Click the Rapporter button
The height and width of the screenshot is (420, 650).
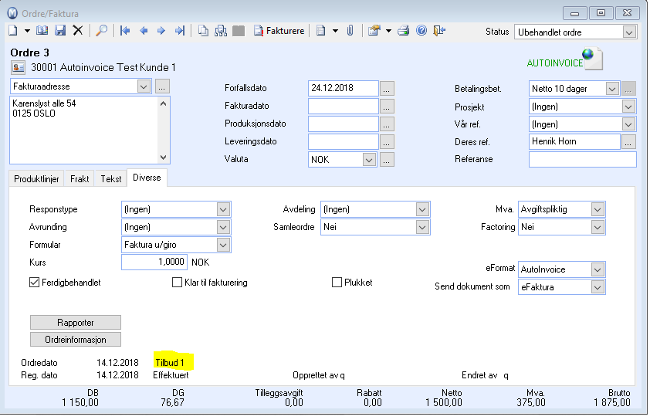pos(76,322)
